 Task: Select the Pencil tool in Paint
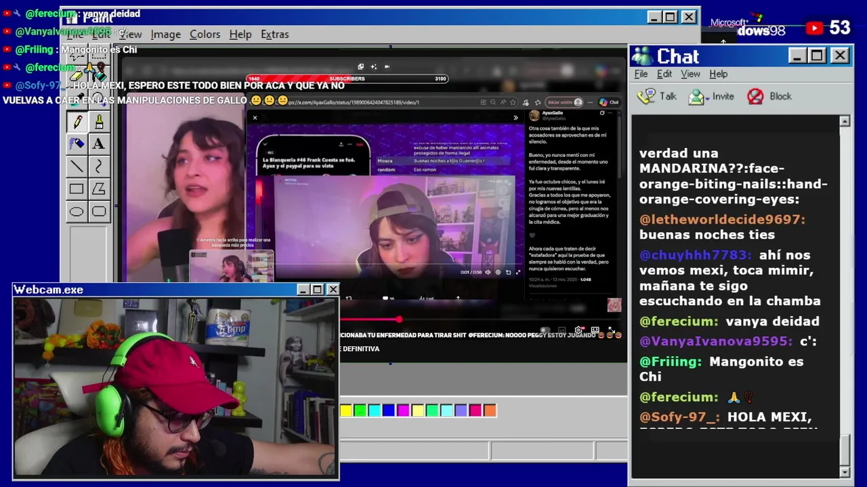pyautogui.click(x=77, y=122)
